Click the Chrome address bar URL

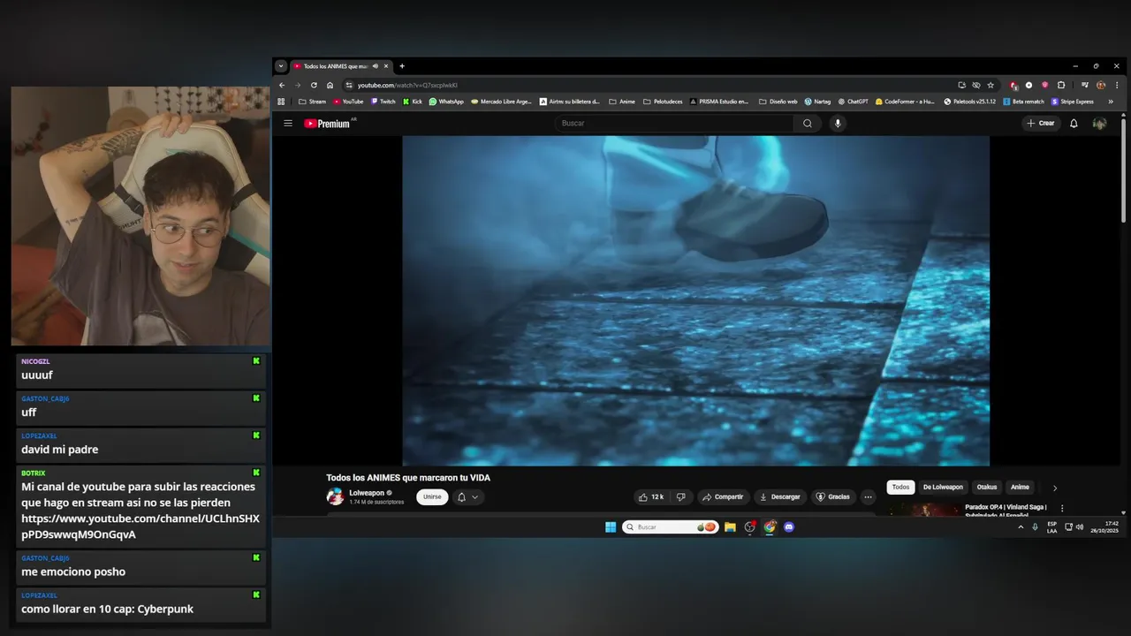407,86
